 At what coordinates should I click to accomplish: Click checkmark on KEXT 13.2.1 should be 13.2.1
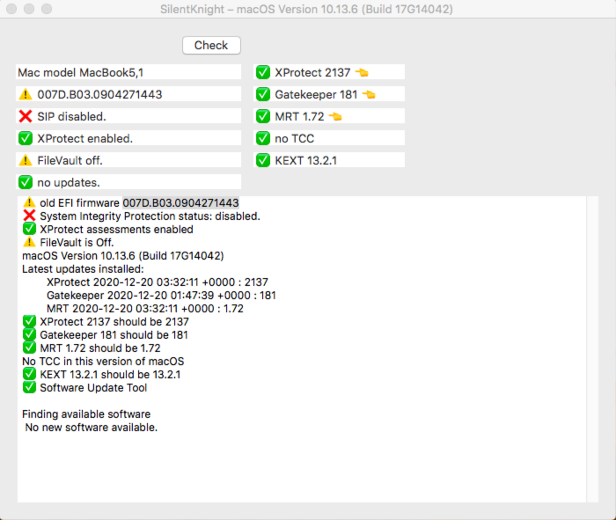point(29,374)
